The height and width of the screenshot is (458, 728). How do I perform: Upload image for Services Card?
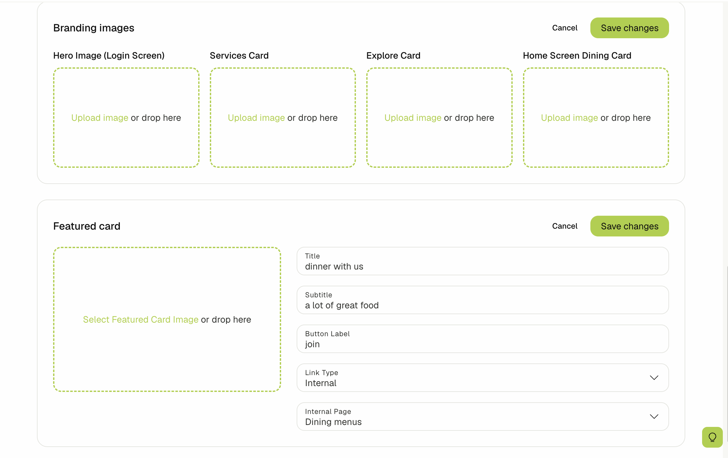[x=256, y=118]
